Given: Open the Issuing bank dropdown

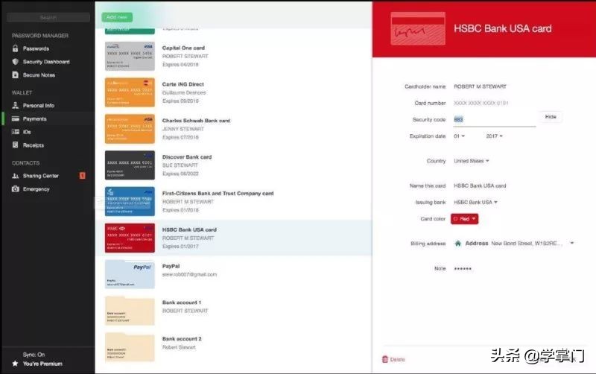Looking at the screenshot, I should click(x=475, y=202).
